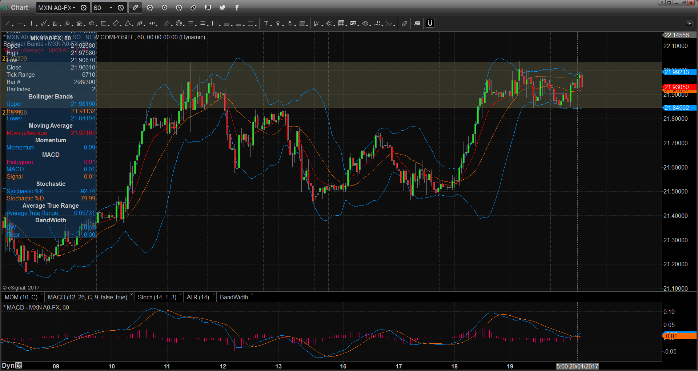Click the crossed-arrows sync icon
698x371 pixels.
[x=193, y=8]
